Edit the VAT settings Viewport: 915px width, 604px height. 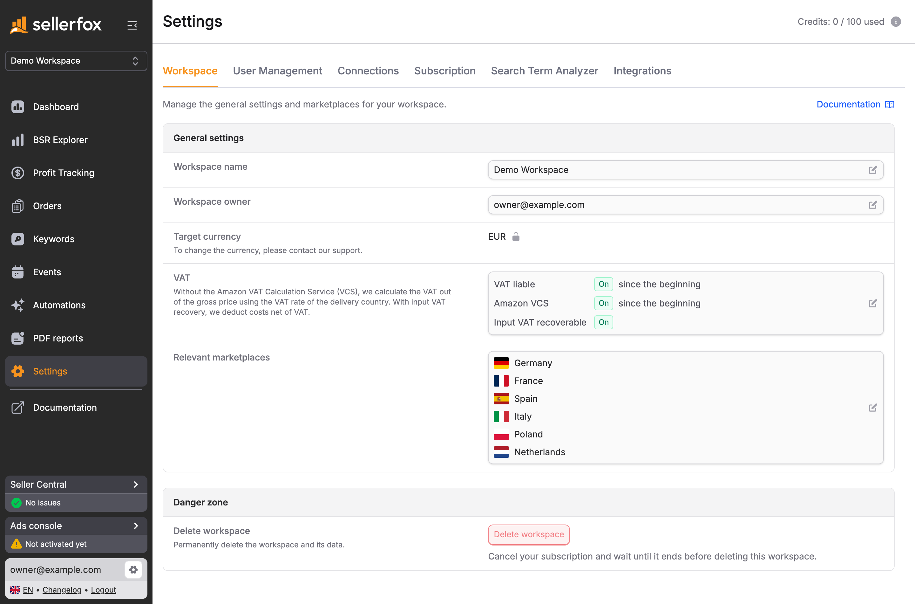873,304
